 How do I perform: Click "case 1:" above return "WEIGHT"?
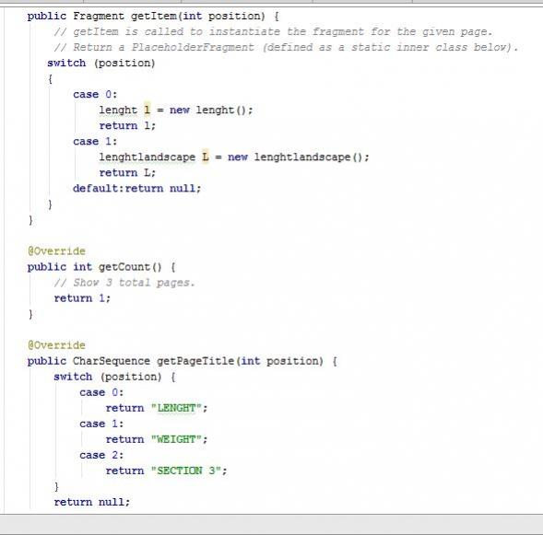101,424
